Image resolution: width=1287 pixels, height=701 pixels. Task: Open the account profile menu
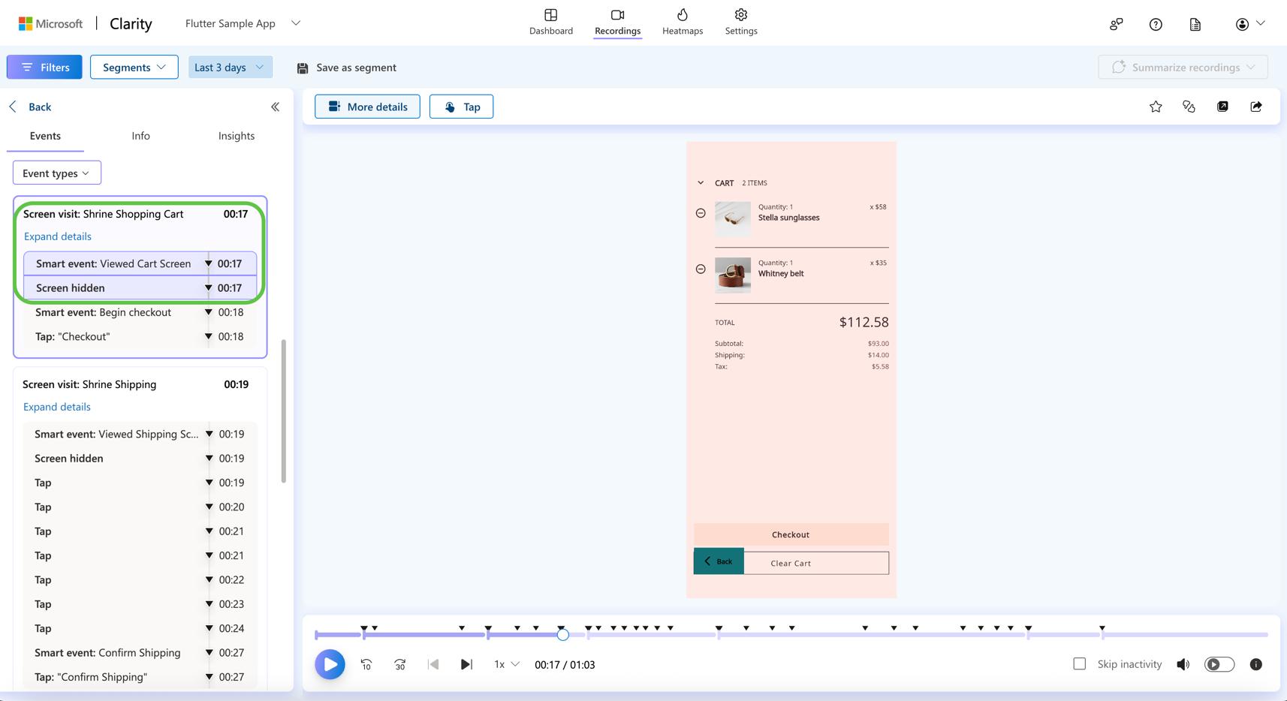click(x=1249, y=24)
